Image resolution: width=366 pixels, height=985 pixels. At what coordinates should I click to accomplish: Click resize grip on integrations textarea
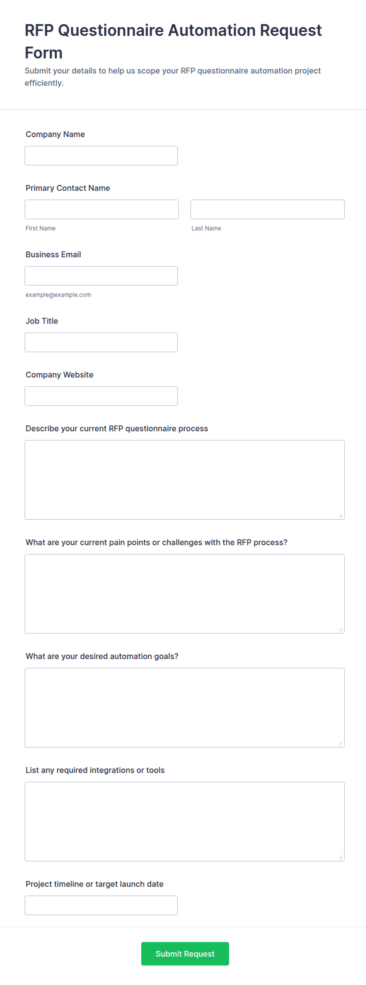point(340,857)
